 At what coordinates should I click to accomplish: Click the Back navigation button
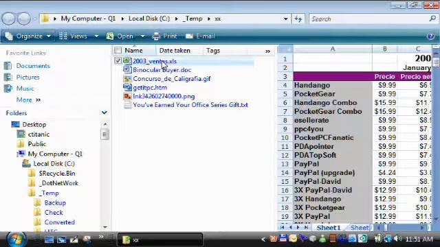(8, 19)
